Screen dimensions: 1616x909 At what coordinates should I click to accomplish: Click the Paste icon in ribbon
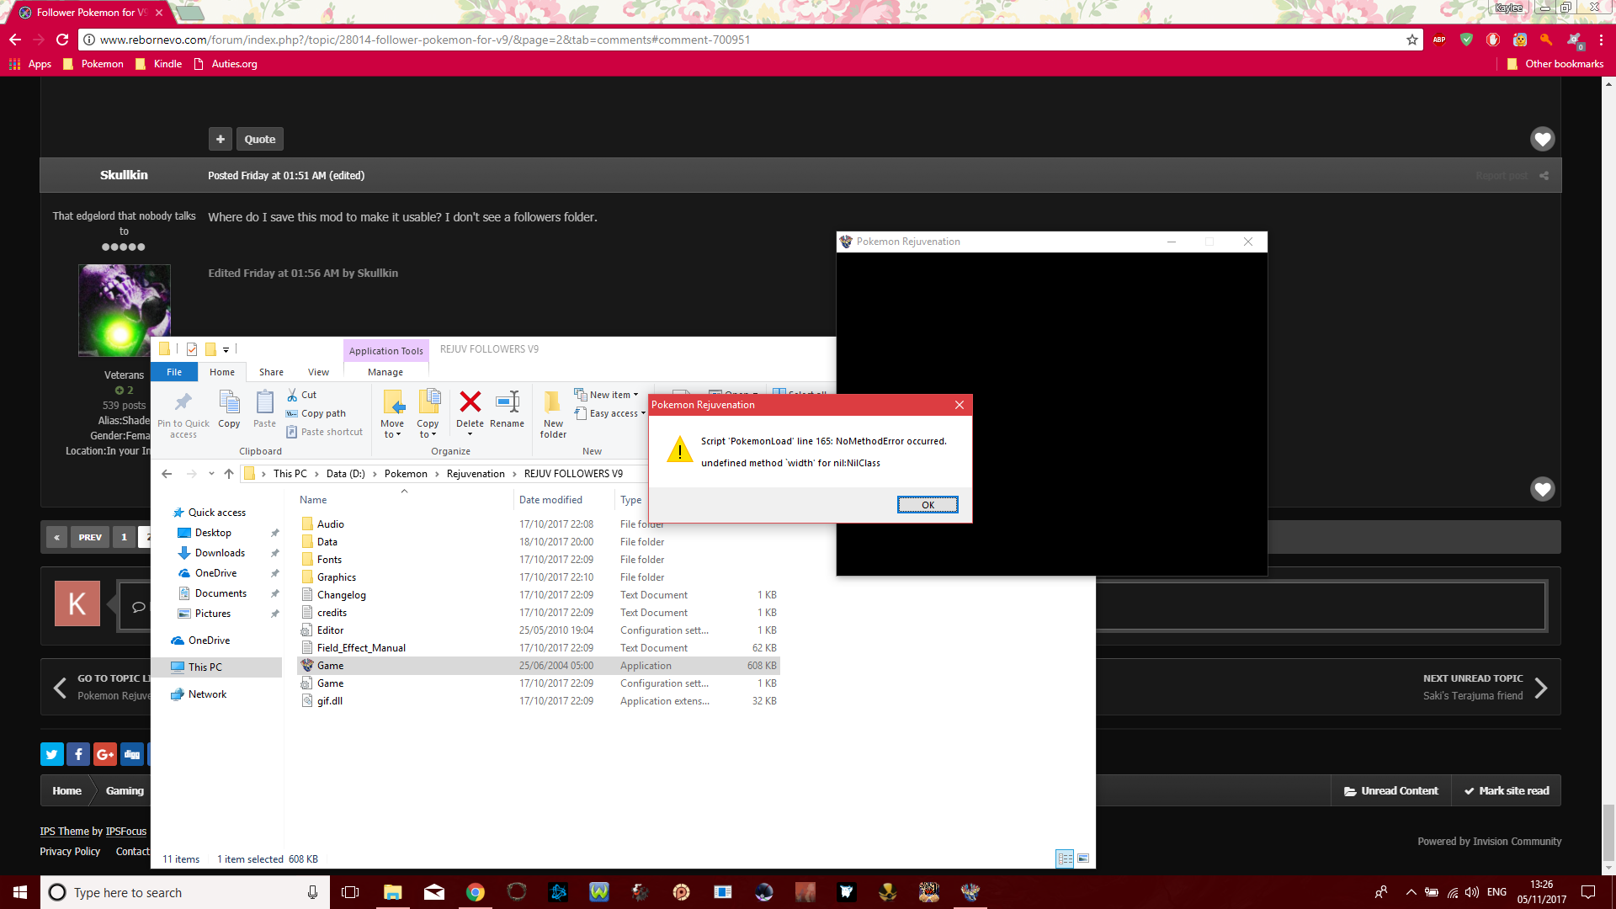pos(264,401)
